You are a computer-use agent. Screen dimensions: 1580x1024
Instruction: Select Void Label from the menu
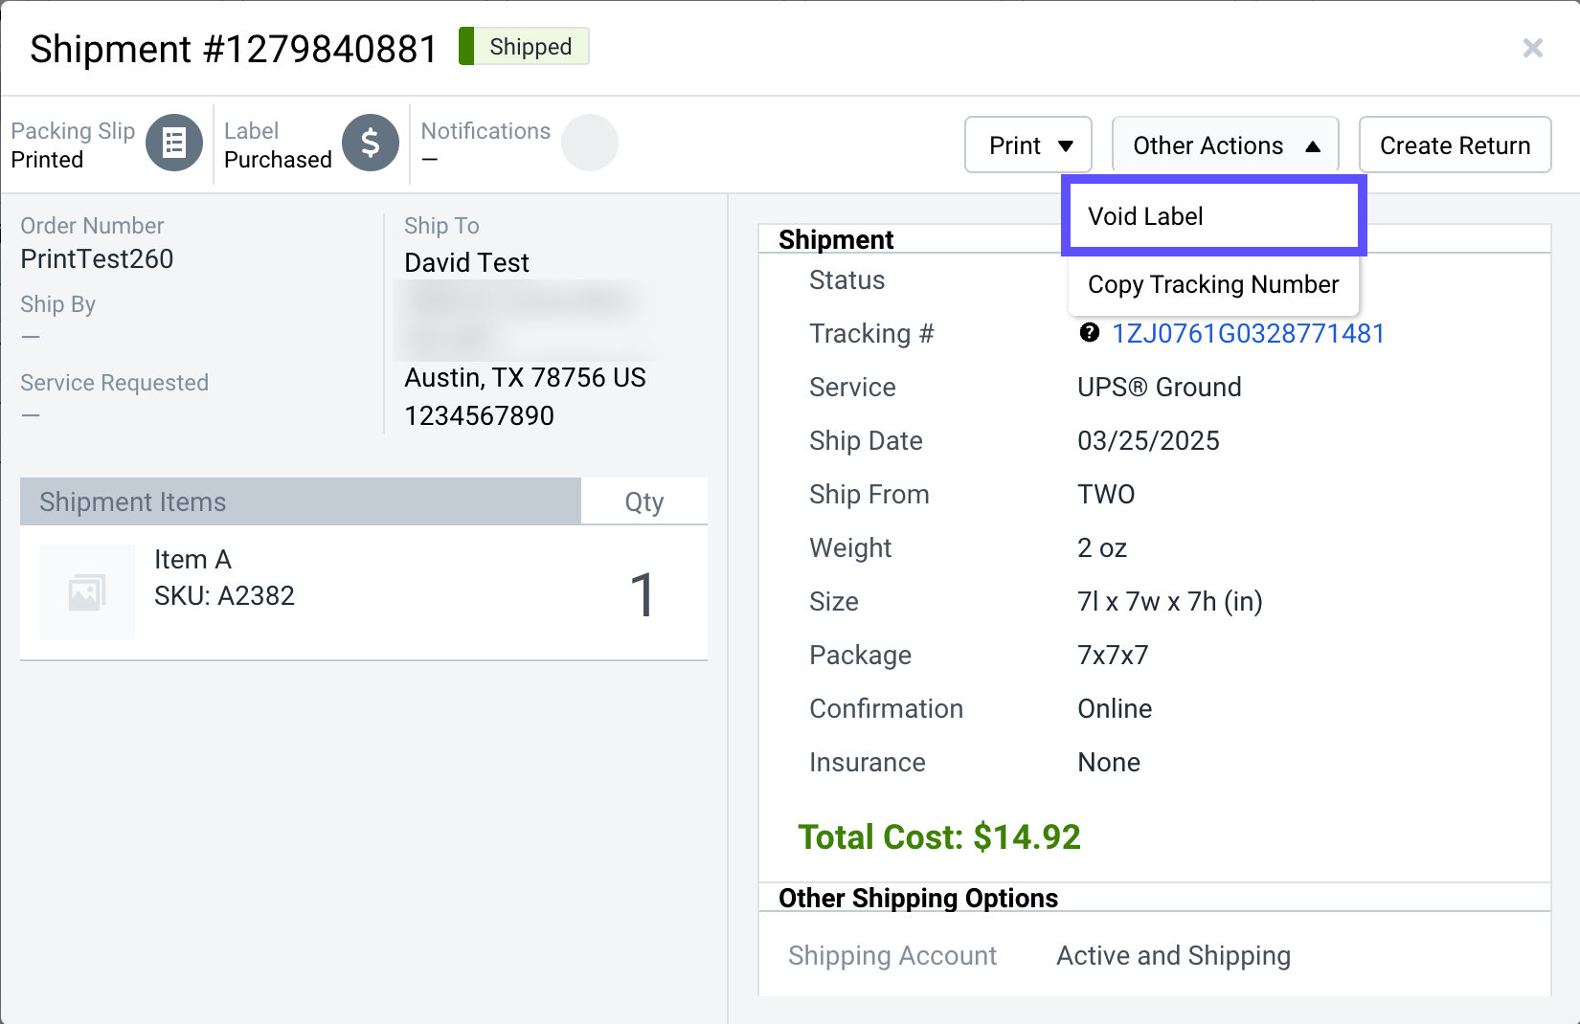(x=1146, y=216)
